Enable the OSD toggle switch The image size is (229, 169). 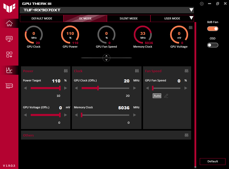(213, 45)
